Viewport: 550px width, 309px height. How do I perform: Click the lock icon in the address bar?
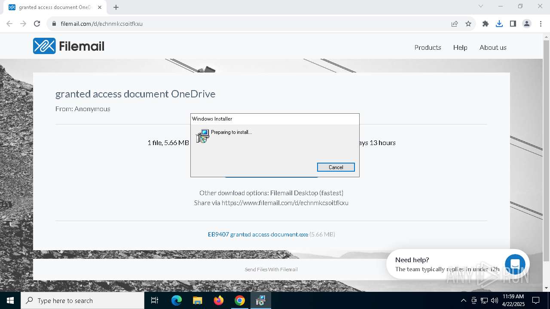pyautogui.click(x=54, y=24)
